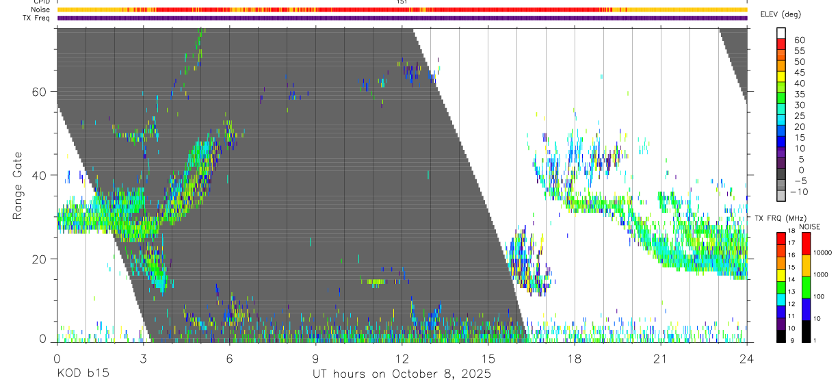Click the '30' value on the ELEV scale
The height and width of the screenshot is (388, 840).
click(x=798, y=105)
